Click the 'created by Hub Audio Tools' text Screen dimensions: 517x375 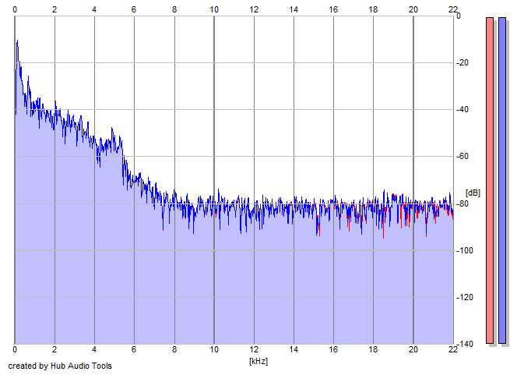point(60,366)
